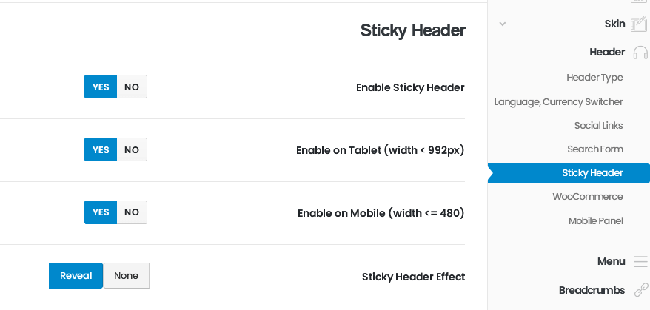Set Enable Sticky Header to YES

[101, 87]
